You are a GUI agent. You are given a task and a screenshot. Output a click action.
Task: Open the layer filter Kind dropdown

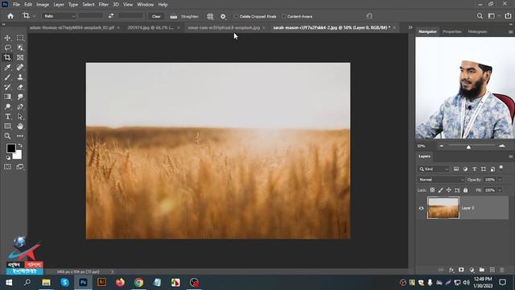(434, 169)
